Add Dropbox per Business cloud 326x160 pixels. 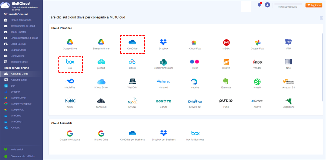164,136
